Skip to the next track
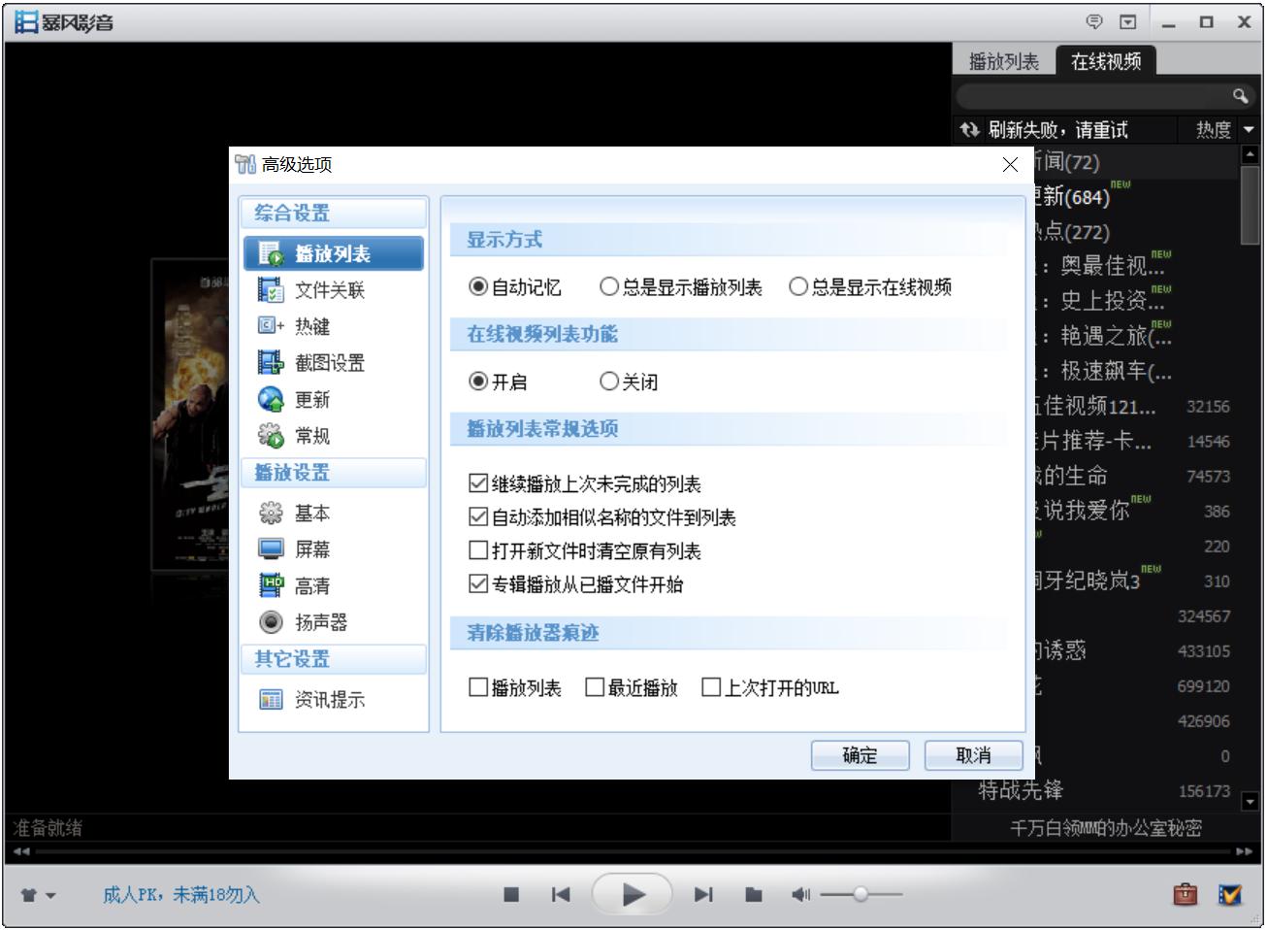 (703, 895)
